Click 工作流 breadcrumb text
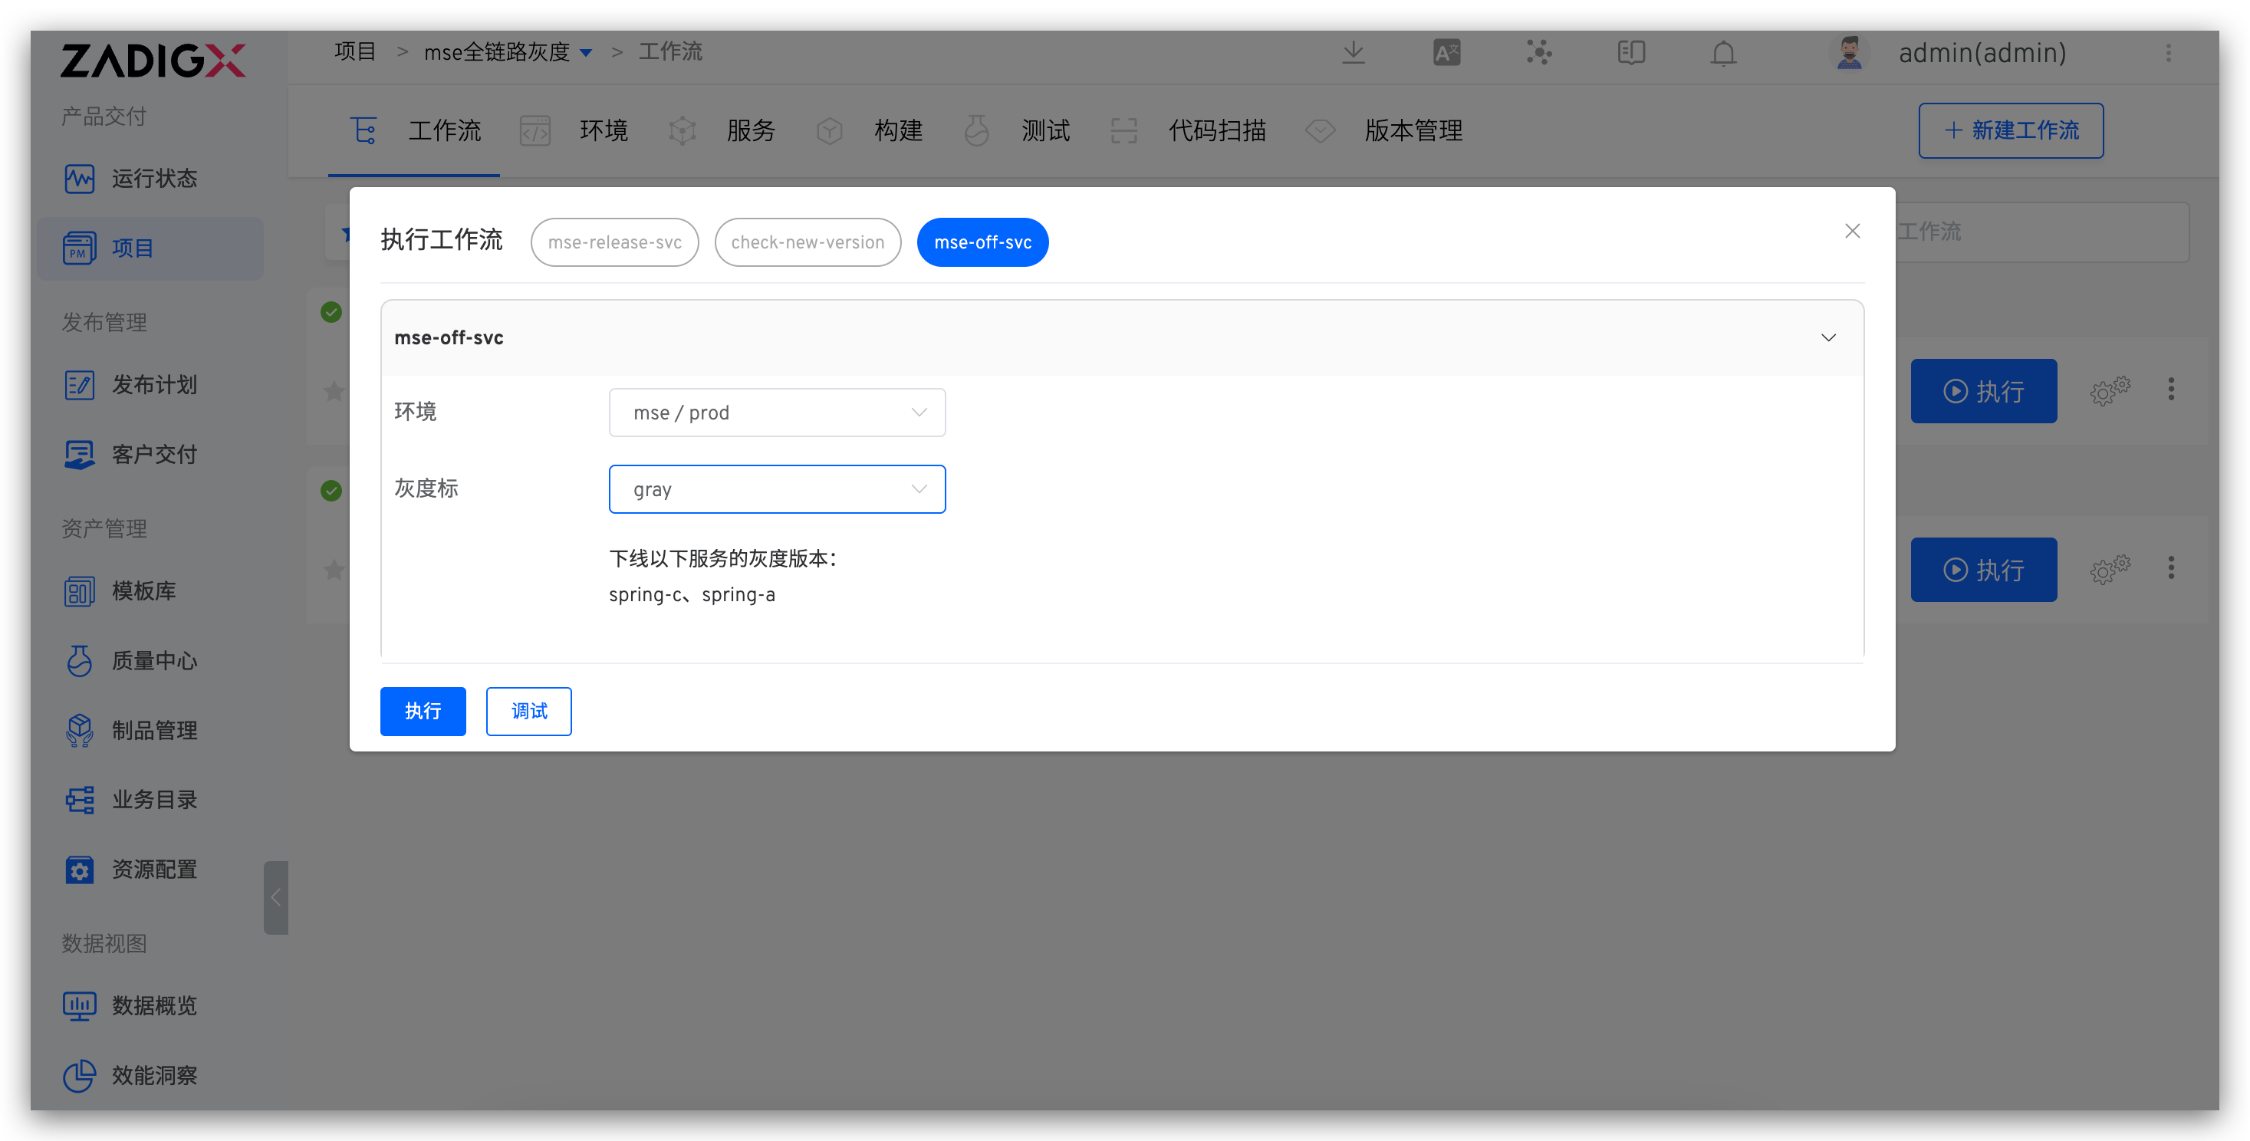This screenshot has width=2250, height=1141. (x=670, y=52)
